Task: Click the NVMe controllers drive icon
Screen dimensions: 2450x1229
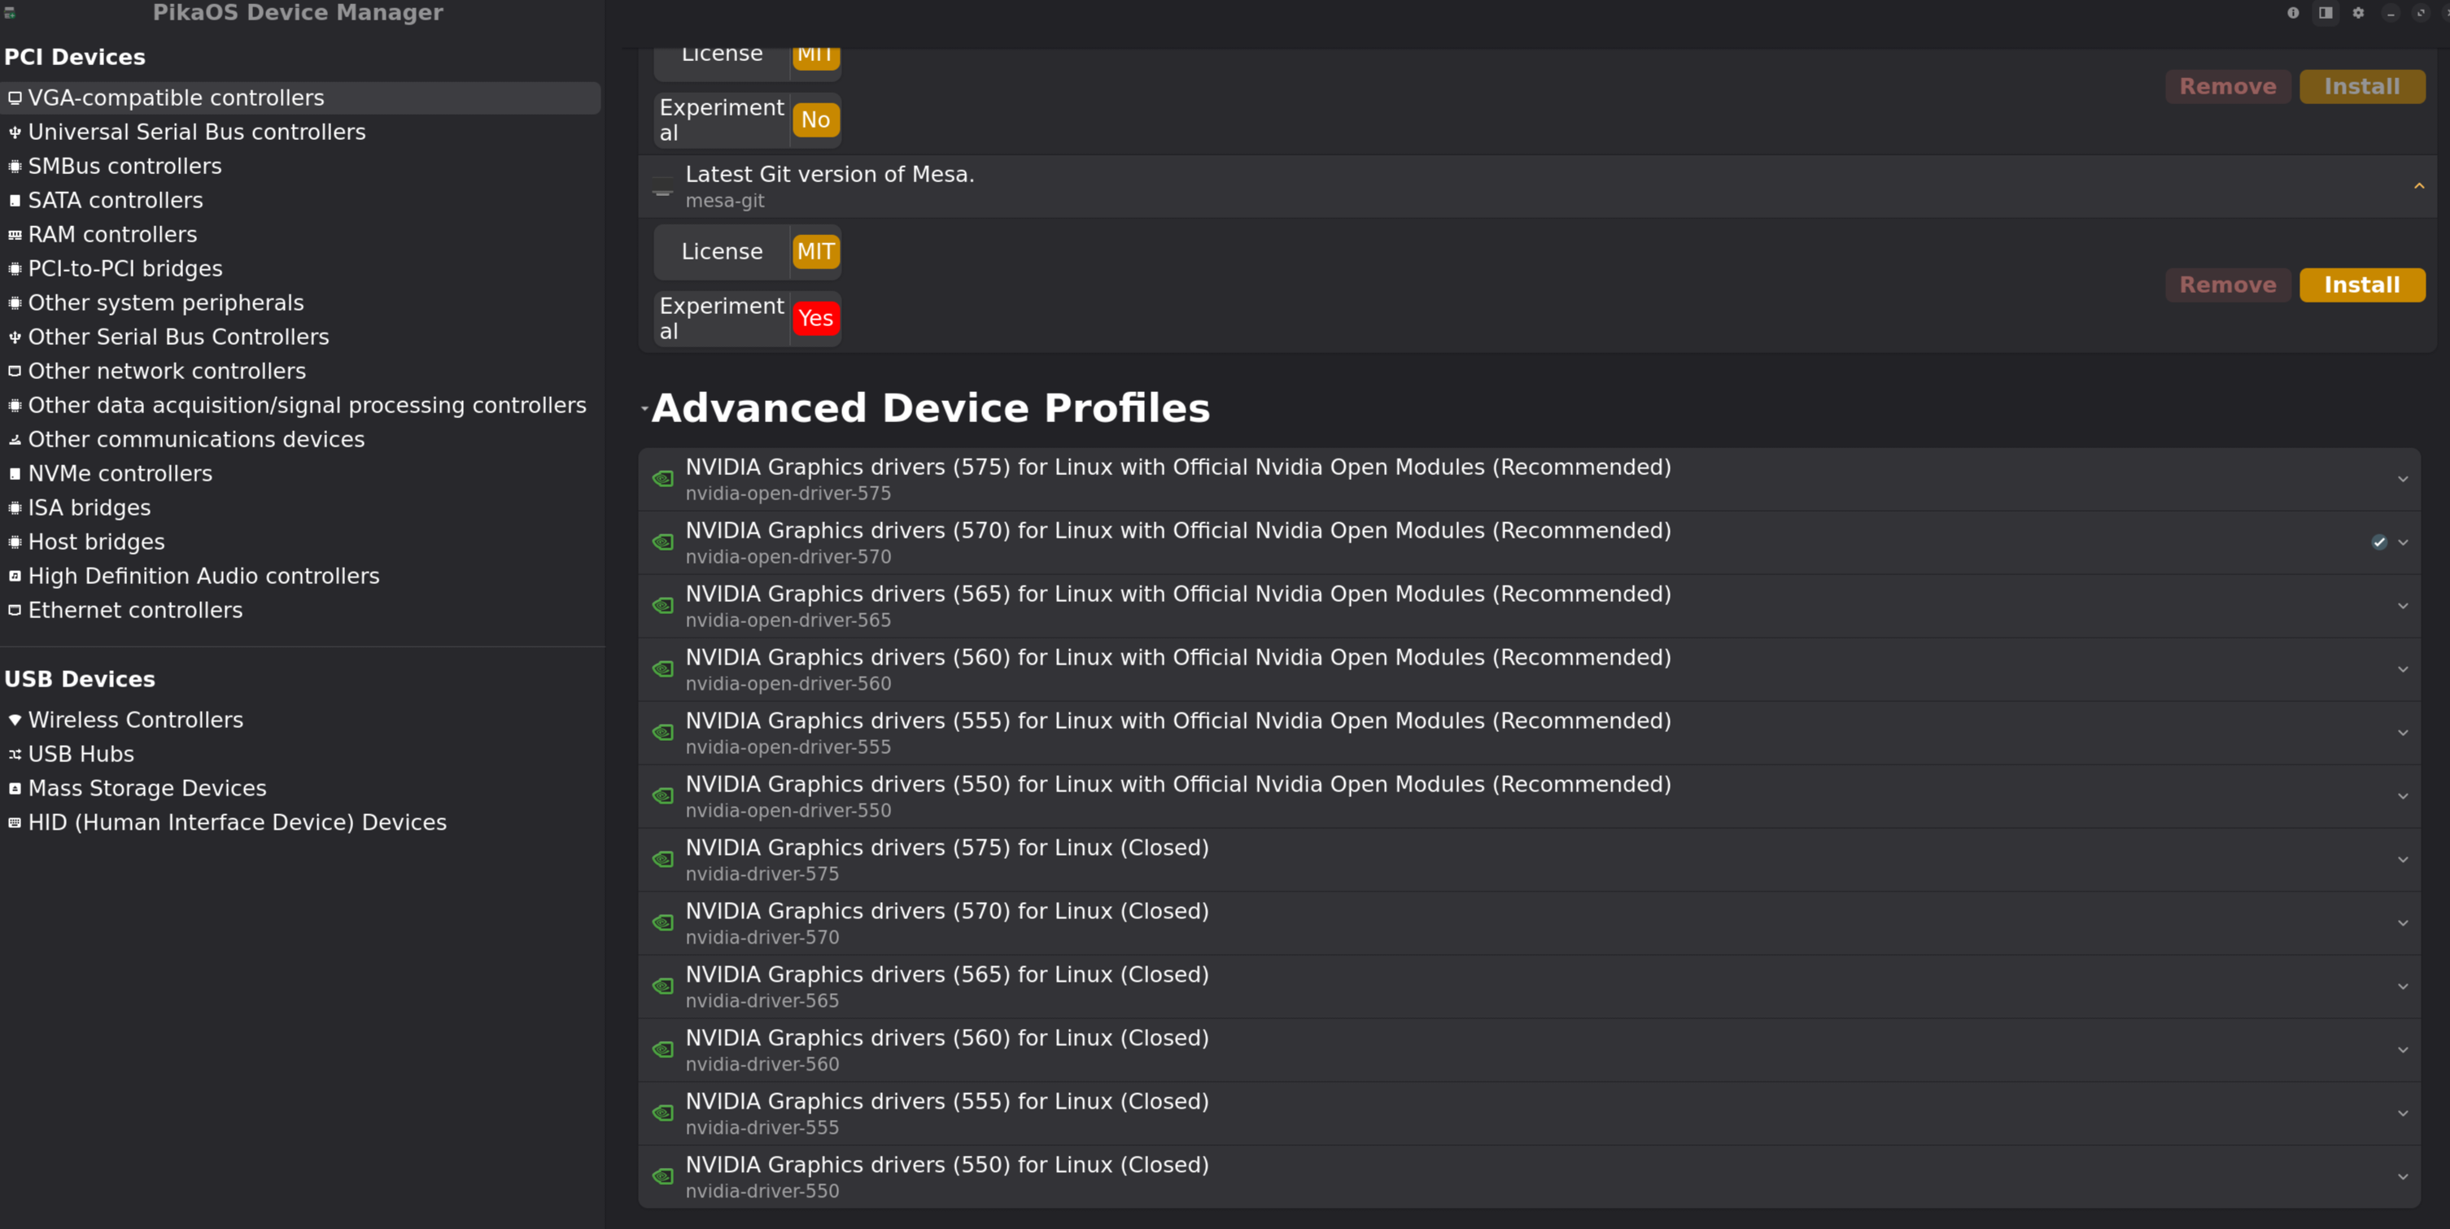Action: coord(15,473)
